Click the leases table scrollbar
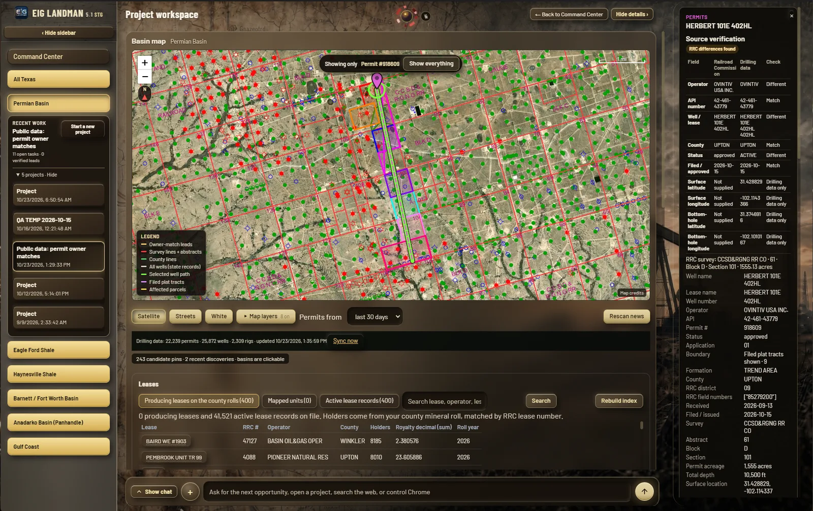Viewport: 813px width, 511px height. click(x=641, y=425)
